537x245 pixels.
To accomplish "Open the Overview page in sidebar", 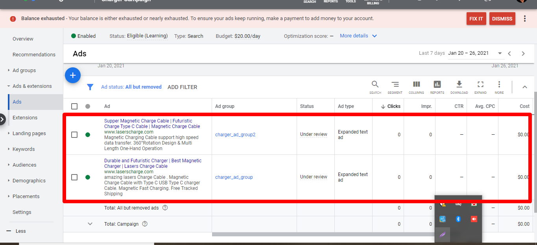I will 23,39.
